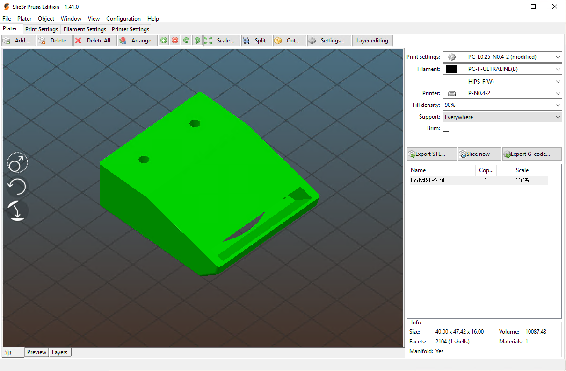Click the 100% scale cell
The width and height of the screenshot is (566, 371).
tap(522, 180)
